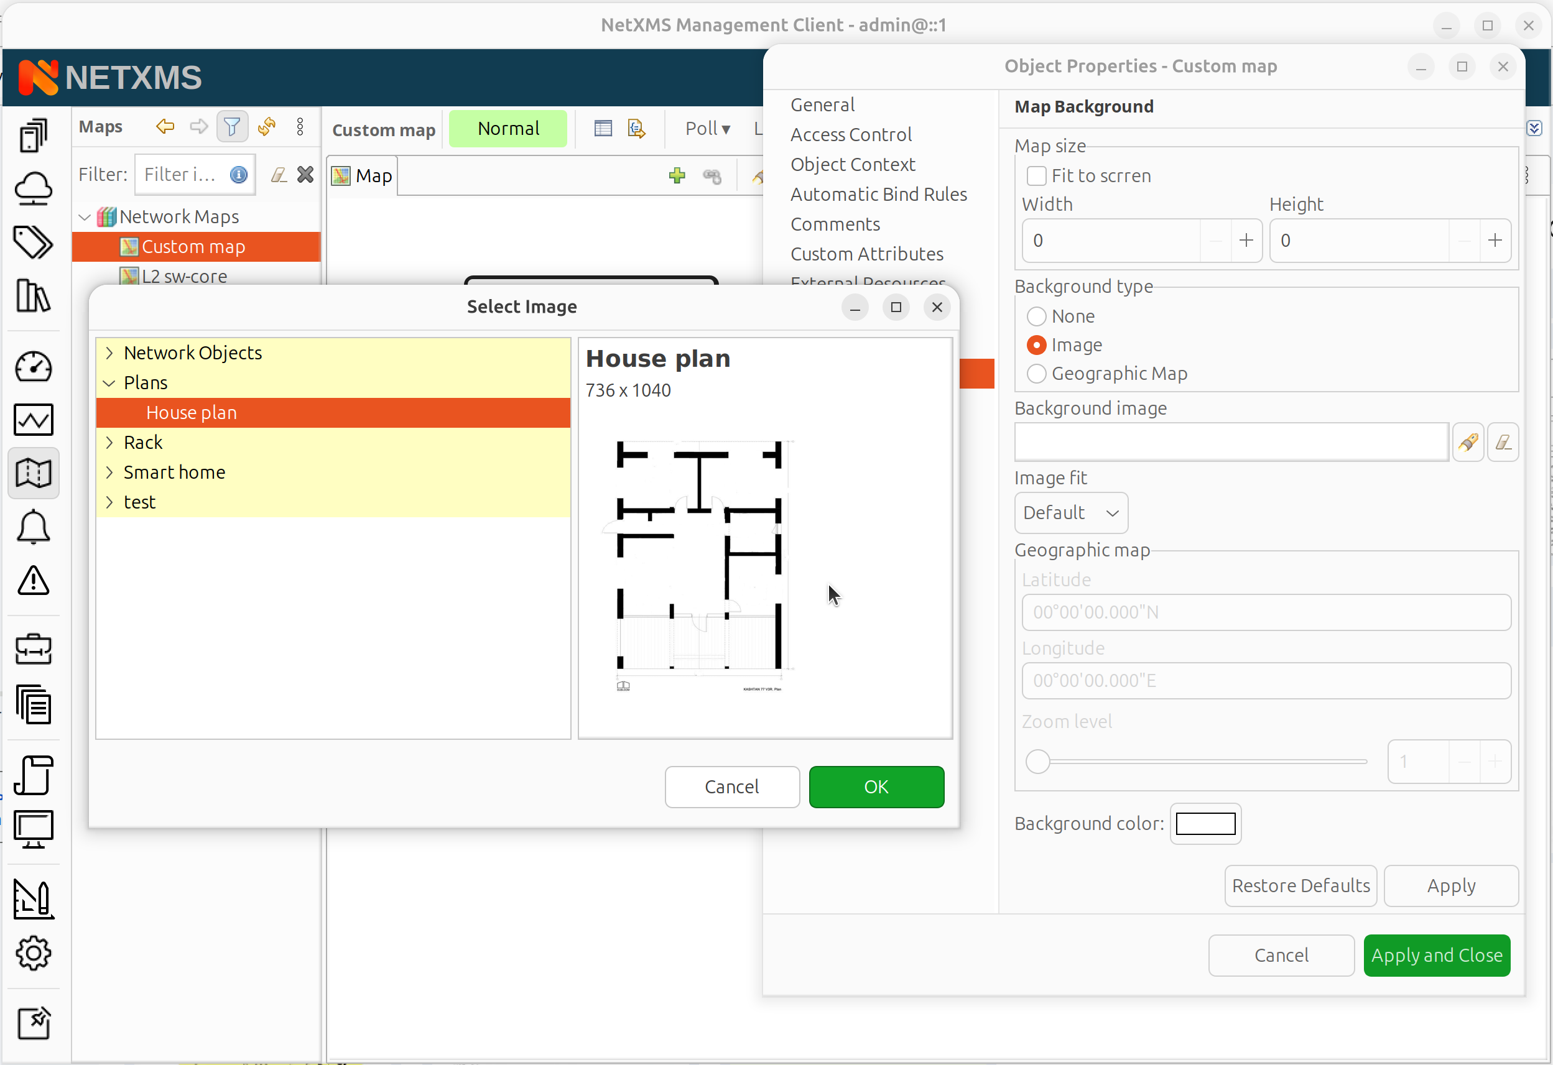This screenshot has height=1065, width=1553.
Task: Click the select background image browse icon
Action: tap(1467, 442)
